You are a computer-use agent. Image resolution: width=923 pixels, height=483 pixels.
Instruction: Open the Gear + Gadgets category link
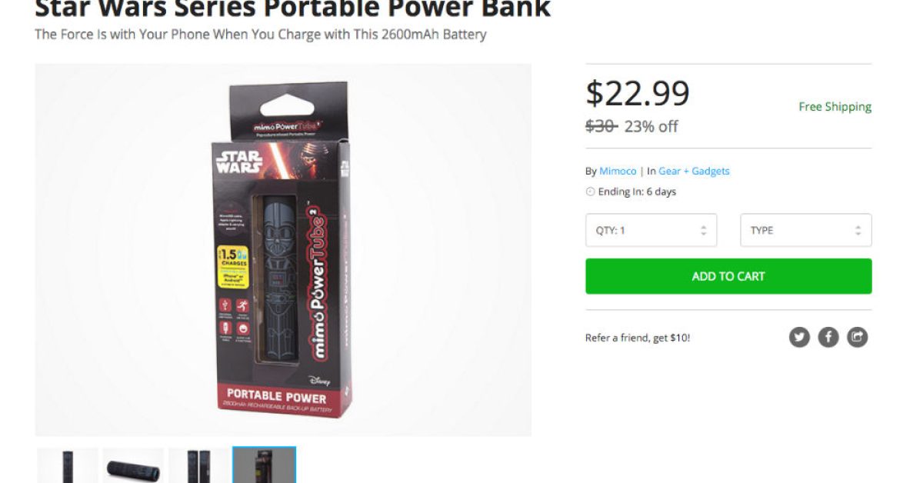[x=694, y=171]
